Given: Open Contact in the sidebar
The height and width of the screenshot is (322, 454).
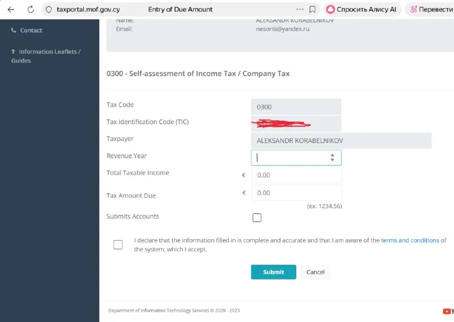Looking at the screenshot, I should 31,30.
